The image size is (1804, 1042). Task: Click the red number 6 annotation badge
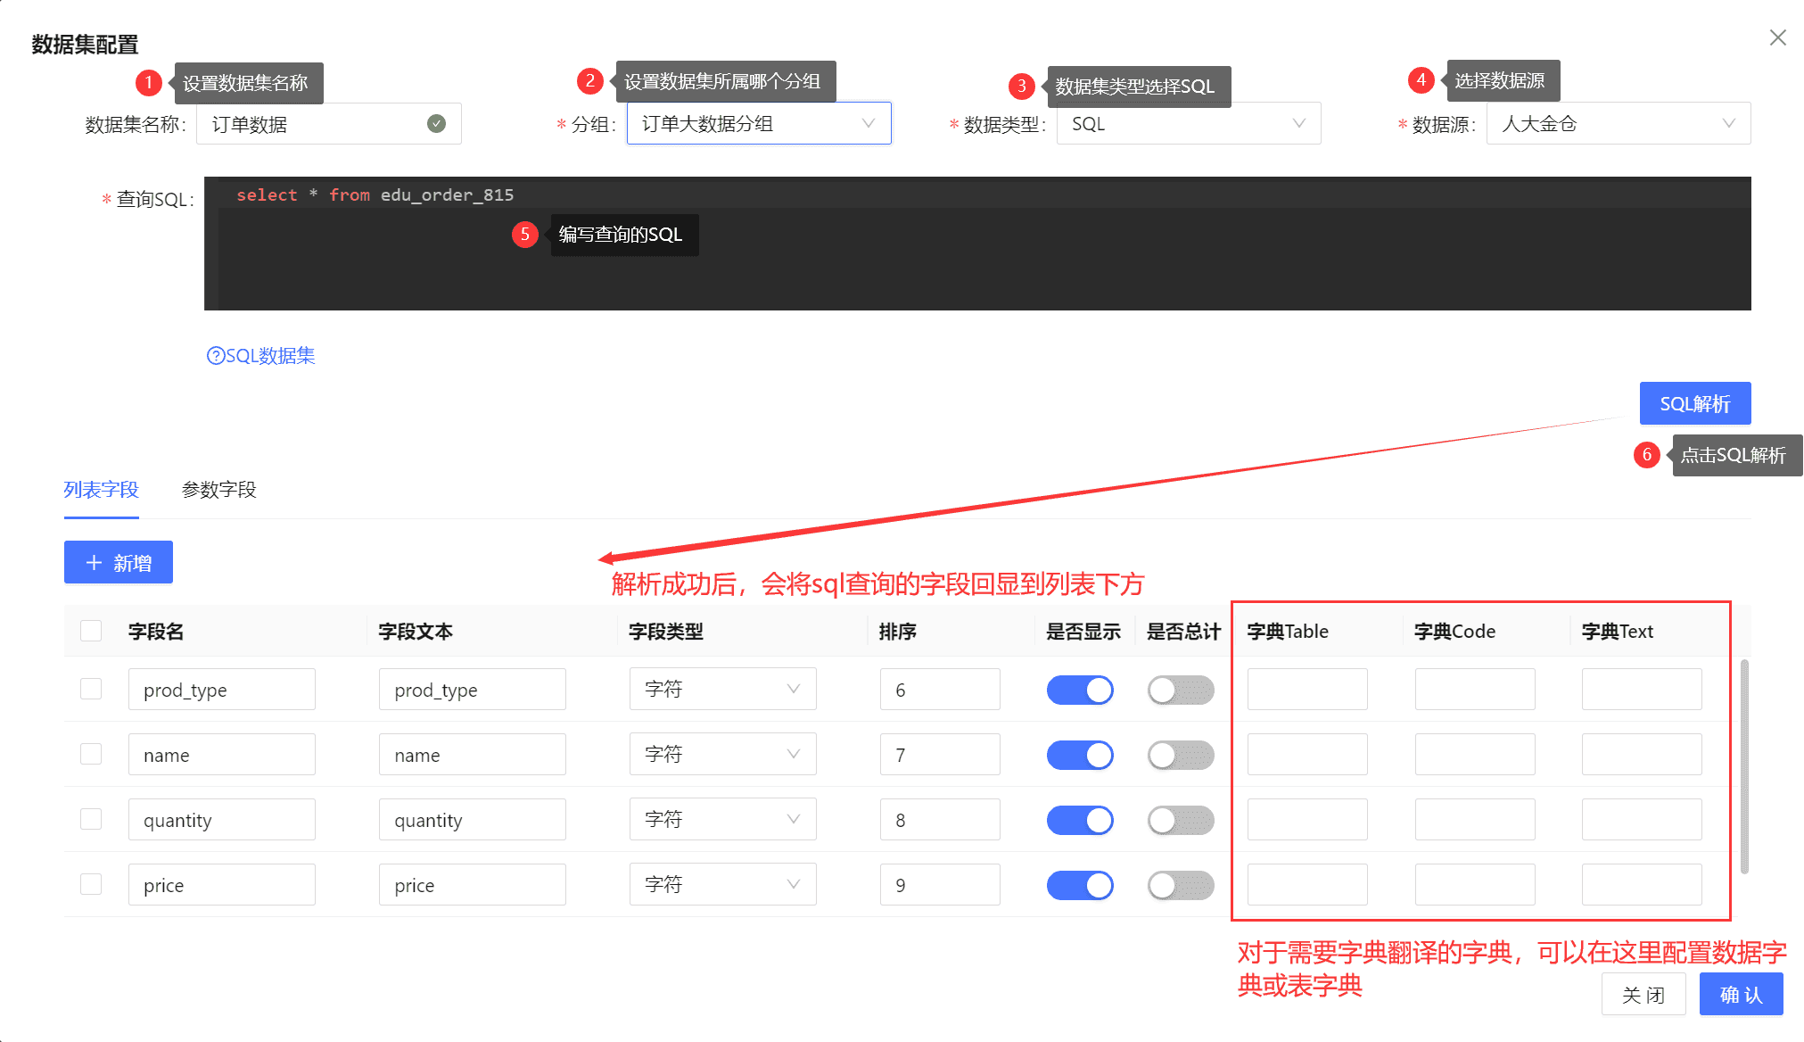click(x=1646, y=455)
